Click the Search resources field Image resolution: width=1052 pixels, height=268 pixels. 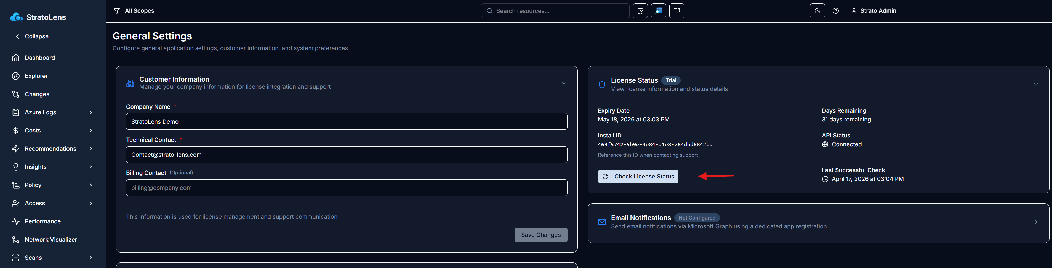click(x=555, y=11)
